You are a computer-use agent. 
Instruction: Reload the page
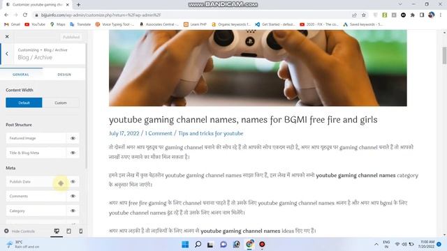pyautogui.click(x=25, y=15)
